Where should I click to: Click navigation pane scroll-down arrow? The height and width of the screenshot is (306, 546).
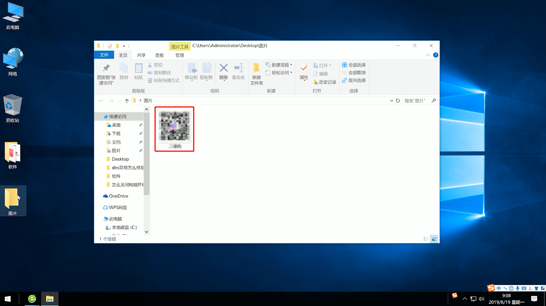147,232
